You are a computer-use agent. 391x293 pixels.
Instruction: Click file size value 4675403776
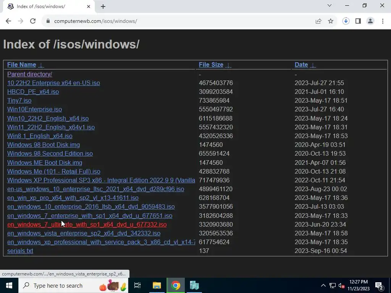[x=216, y=83]
